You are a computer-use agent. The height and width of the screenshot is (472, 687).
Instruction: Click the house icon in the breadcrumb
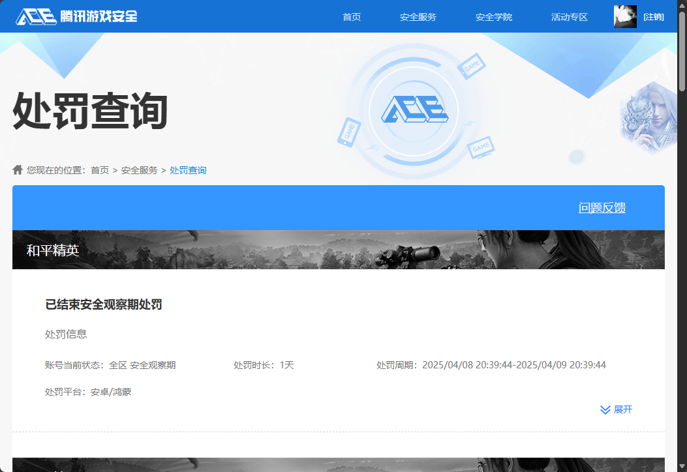(18, 170)
